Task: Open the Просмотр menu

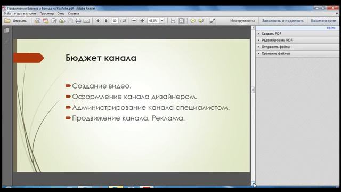Action: click(x=46, y=13)
